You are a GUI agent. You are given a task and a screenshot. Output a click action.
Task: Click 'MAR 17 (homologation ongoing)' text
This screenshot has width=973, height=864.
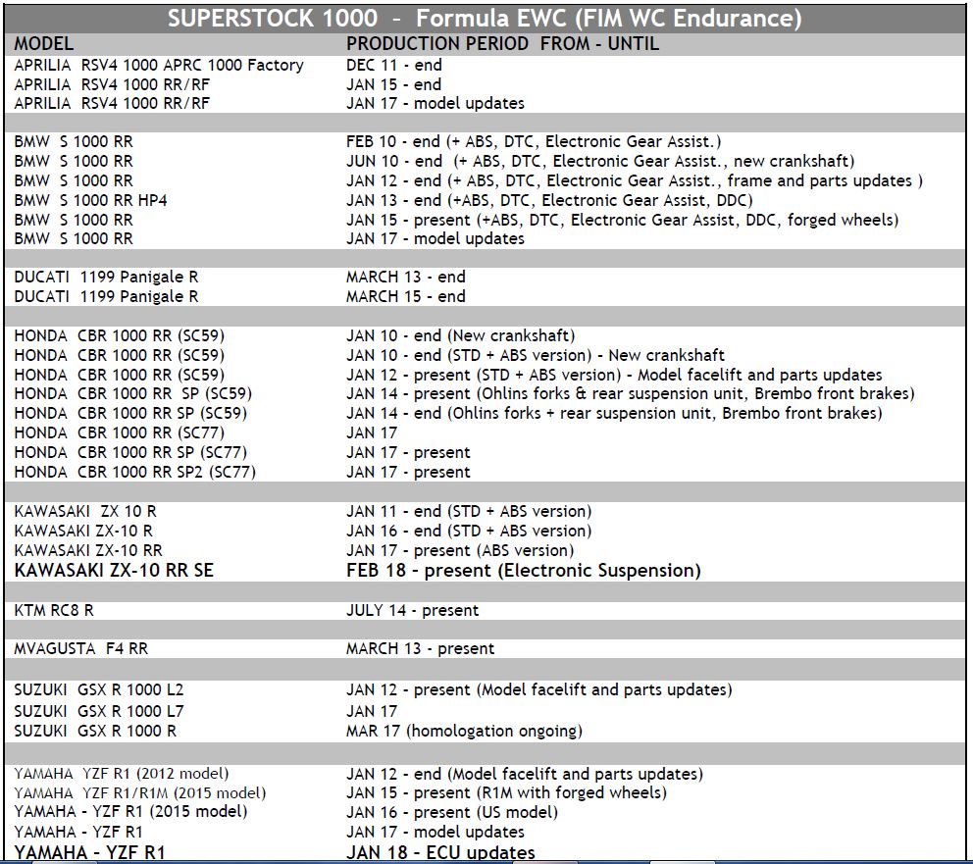[463, 731]
